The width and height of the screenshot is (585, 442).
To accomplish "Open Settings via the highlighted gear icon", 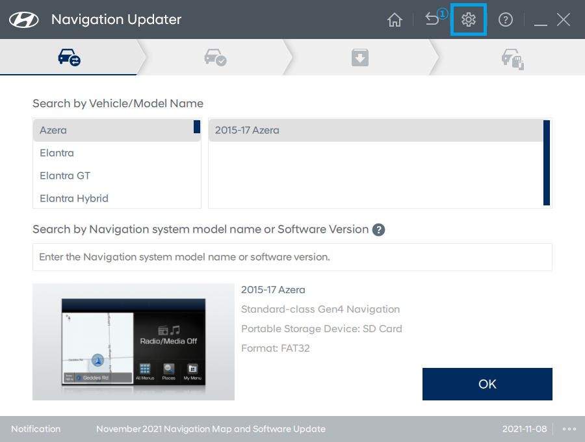I will (469, 19).
